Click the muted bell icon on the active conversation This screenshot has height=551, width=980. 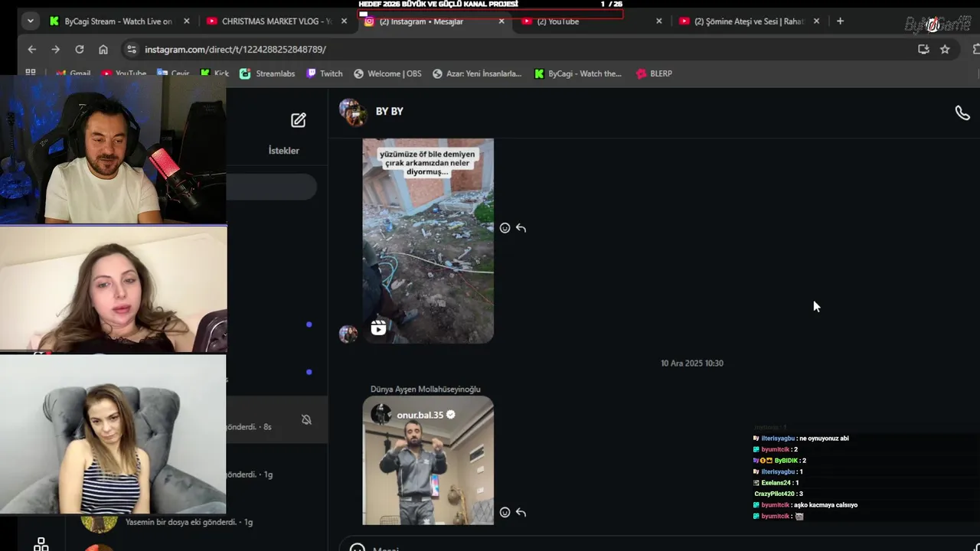point(306,419)
